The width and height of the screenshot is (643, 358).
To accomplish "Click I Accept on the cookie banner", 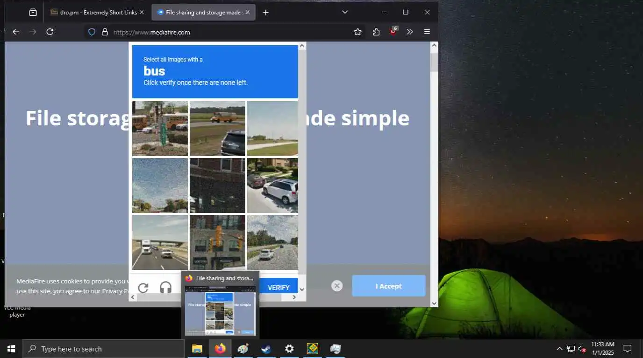I will coord(389,286).
